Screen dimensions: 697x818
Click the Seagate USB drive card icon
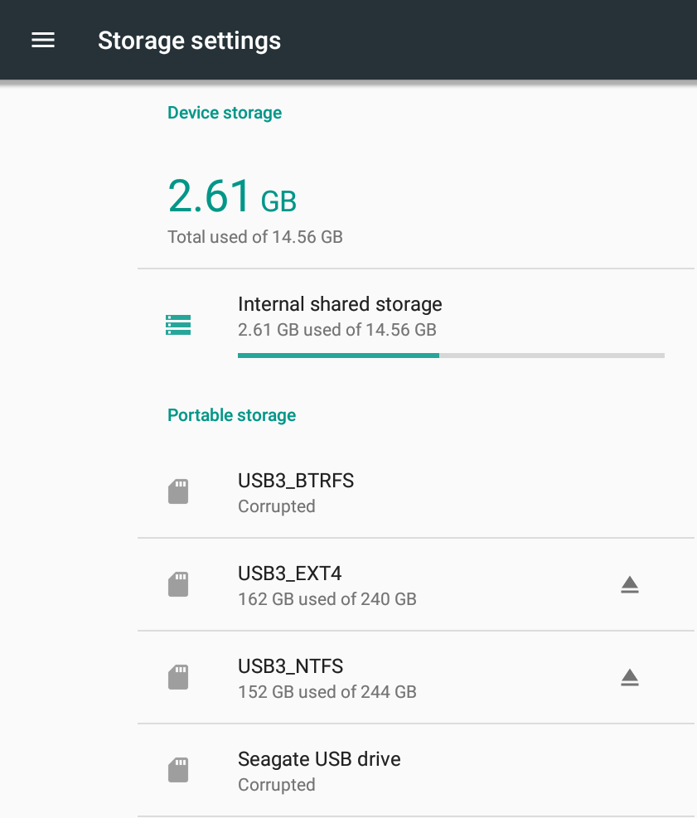pyautogui.click(x=178, y=770)
